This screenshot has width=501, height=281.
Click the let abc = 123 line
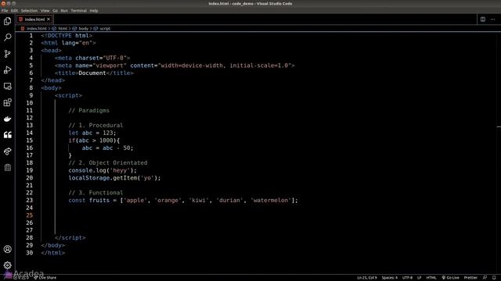coord(92,133)
